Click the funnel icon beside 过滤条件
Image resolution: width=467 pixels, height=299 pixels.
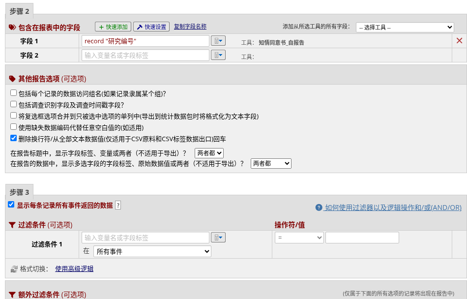tap(12, 225)
